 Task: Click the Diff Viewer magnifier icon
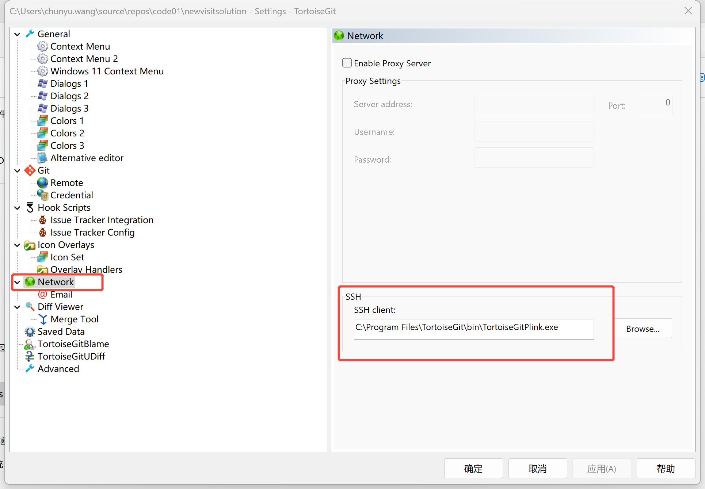(x=30, y=307)
